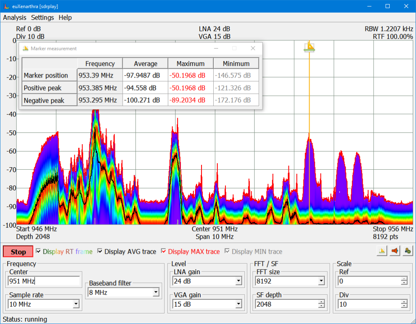
Task: Open the gears settings toolbar icon
Action: (x=408, y=251)
